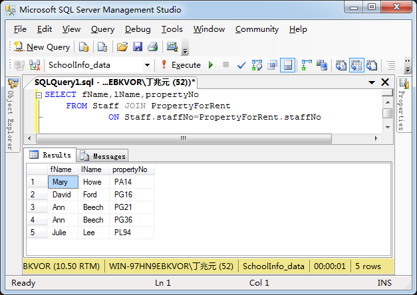Click the Database Engine Query icon
Viewport: 417px width, 295px height.
(84, 47)
